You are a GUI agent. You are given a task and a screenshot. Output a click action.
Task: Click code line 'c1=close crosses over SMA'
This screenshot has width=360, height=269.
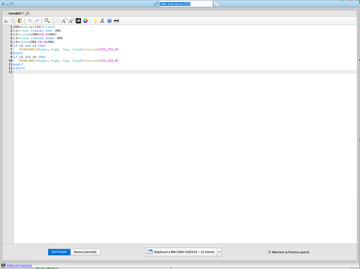37,31
